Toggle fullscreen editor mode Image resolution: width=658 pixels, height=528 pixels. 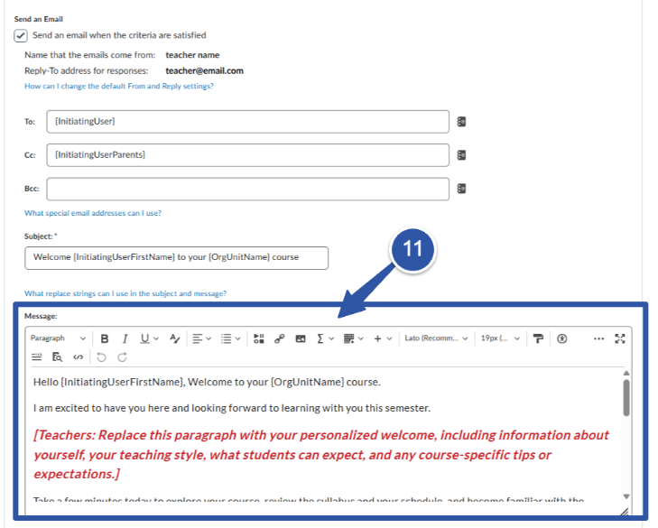click(x=620, y=338)
